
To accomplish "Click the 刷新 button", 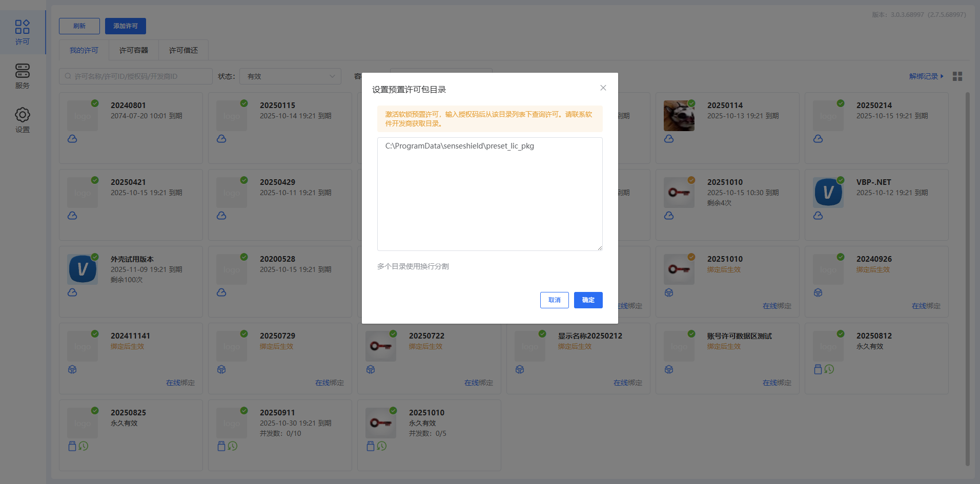I will click(x=79, y=26).
